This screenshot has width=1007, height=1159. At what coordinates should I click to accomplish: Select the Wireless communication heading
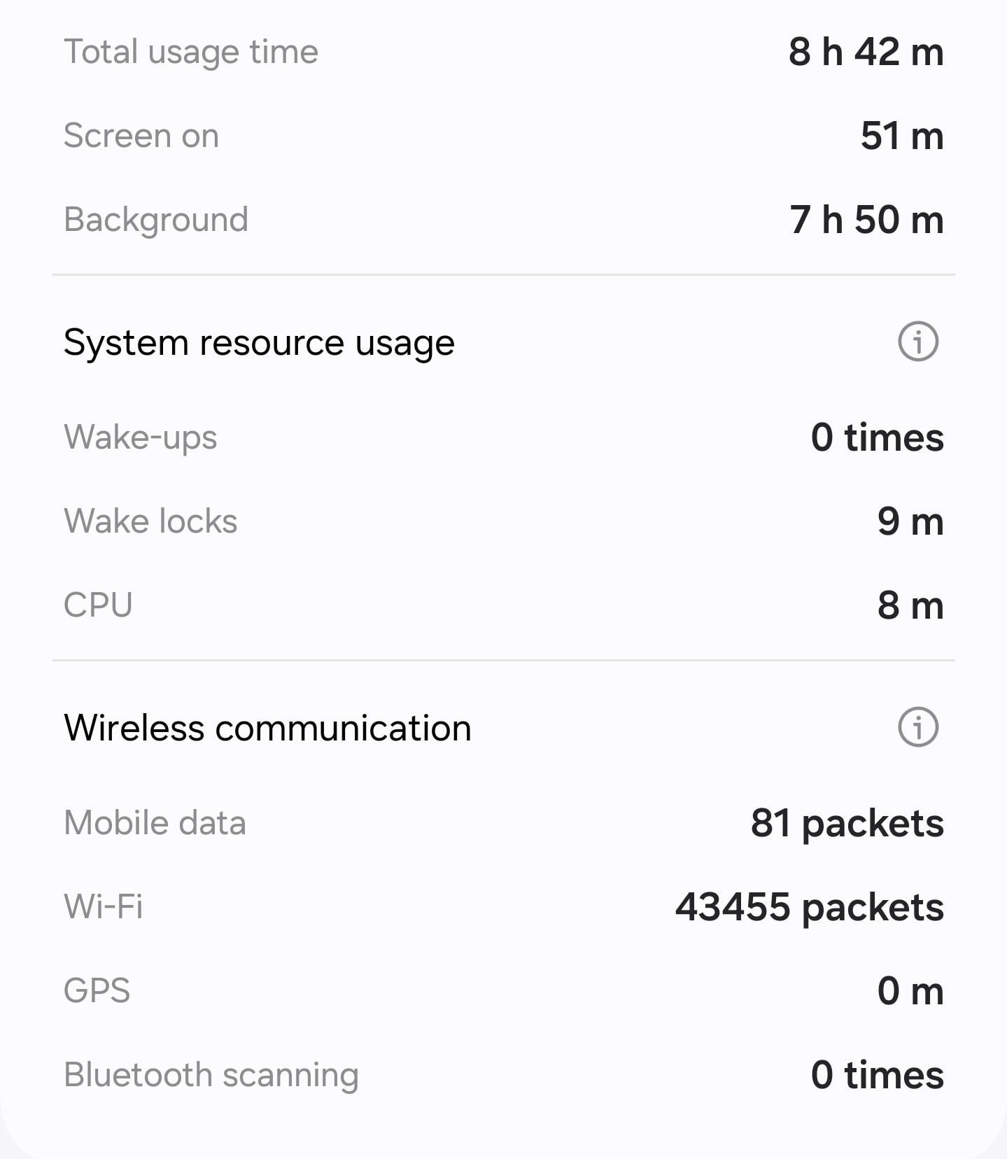pos(267,728)
